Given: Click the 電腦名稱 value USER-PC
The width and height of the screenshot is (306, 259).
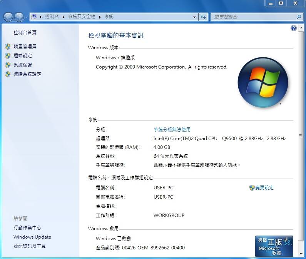Looking at the screenshot, I should pos(163,188).
